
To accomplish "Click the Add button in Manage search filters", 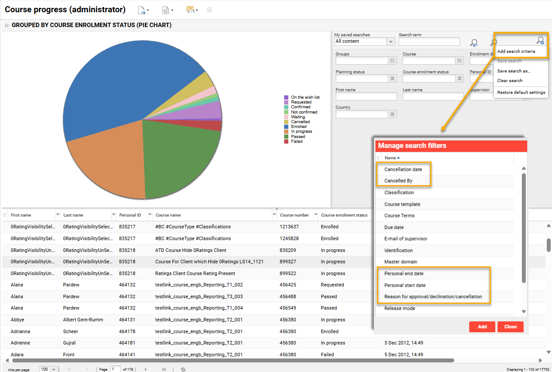I will 482,327.
